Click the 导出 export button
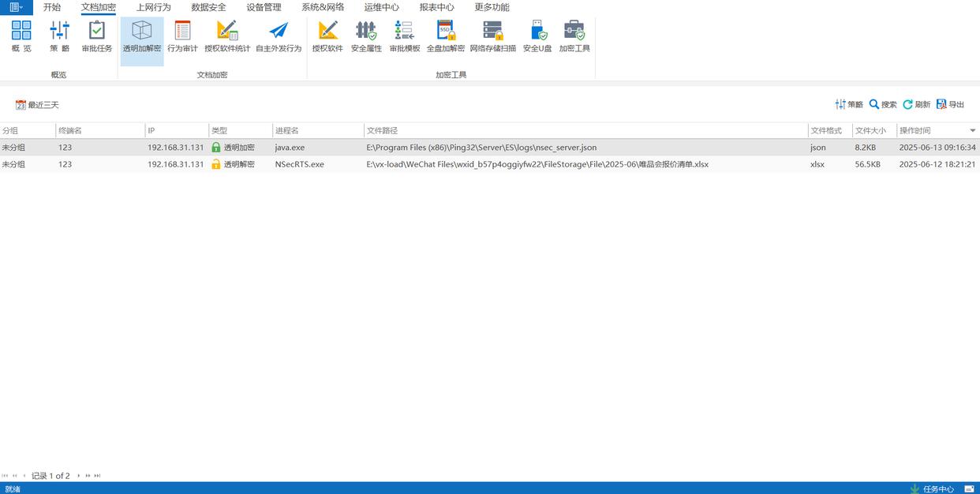The width and height of the screenshot is (980, 494). 951,105
